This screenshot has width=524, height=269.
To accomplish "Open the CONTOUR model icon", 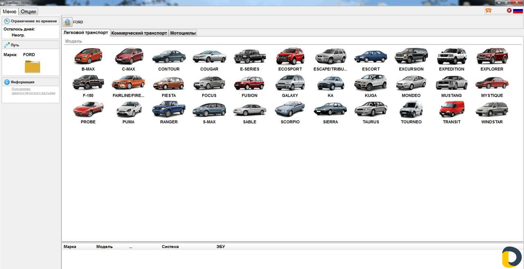I will (x=169, y=56).
